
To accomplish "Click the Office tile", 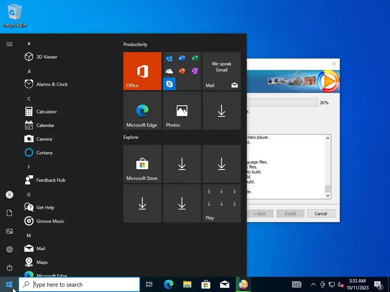I will (142, 71).
